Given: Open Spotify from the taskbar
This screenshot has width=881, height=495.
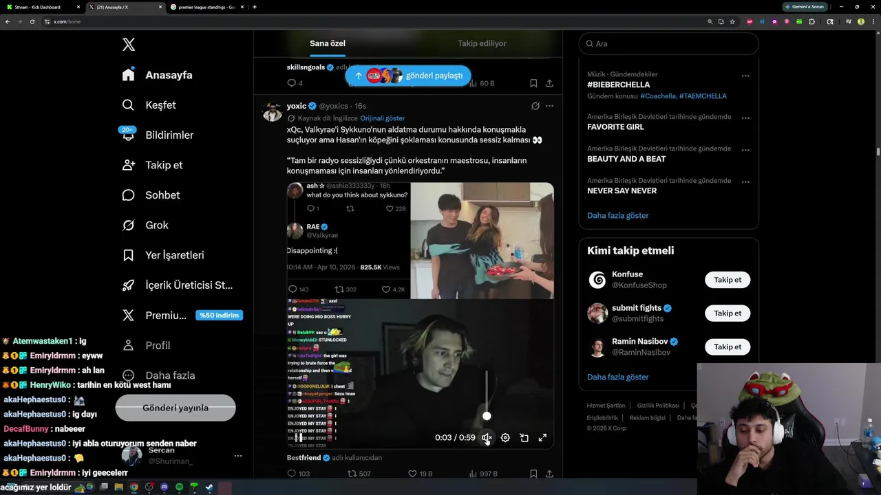Looking at the screenshot, I should pos(179,487).
